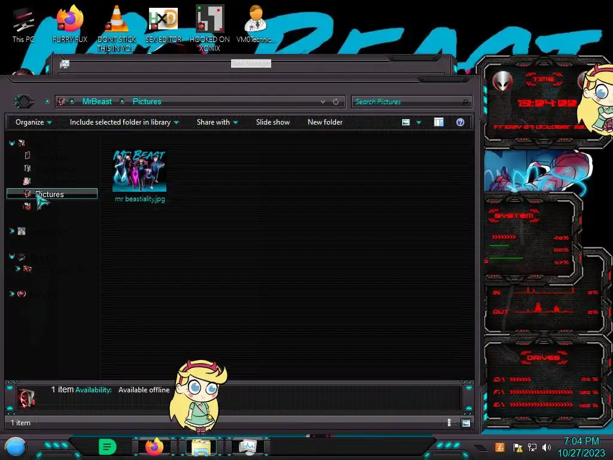
Task: Launch HOOKED ON XONIX desktop icon
Action: 210,28
